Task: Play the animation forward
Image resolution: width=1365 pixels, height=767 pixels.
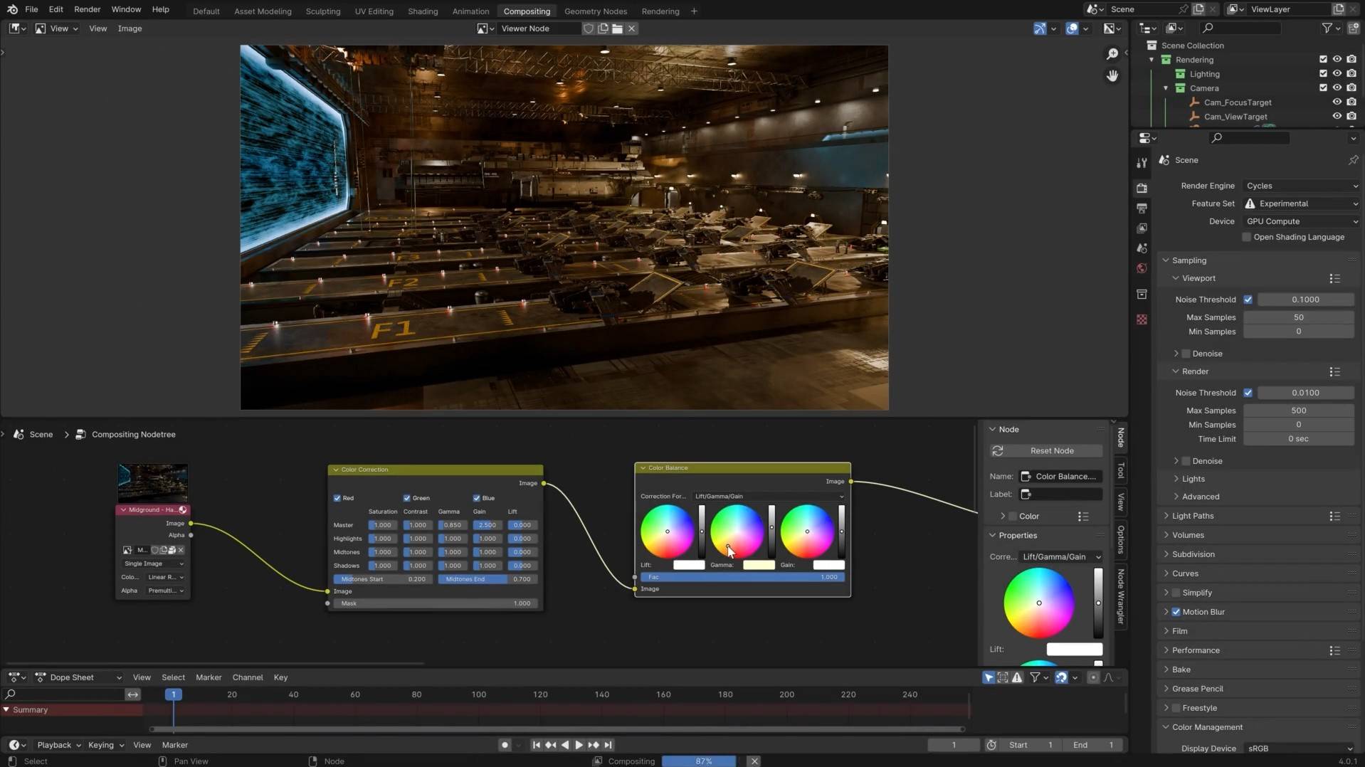Action: click(x=579, y=745)
